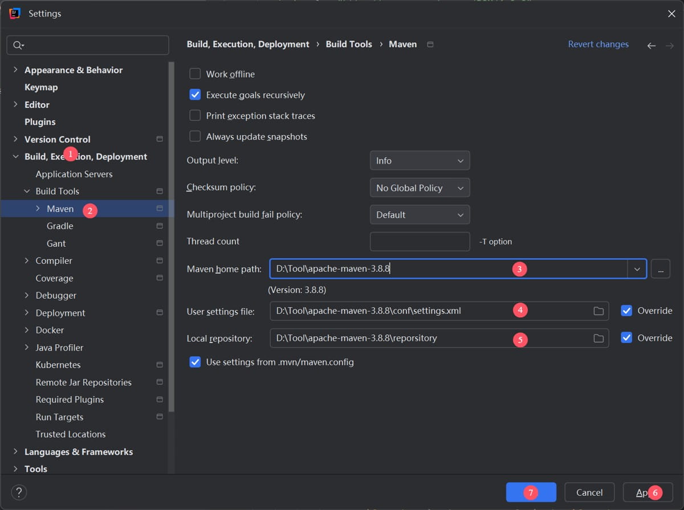684x510 pixels.
Task: Click project icon next to Kubernetes
Action: point(160,365)
